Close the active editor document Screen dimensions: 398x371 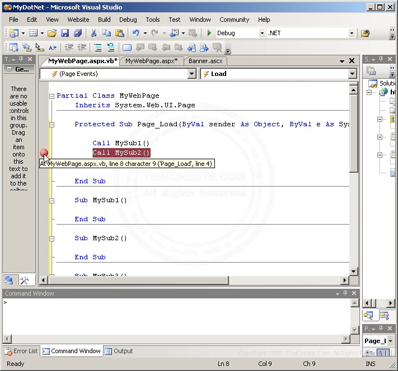tap(352, 61)
